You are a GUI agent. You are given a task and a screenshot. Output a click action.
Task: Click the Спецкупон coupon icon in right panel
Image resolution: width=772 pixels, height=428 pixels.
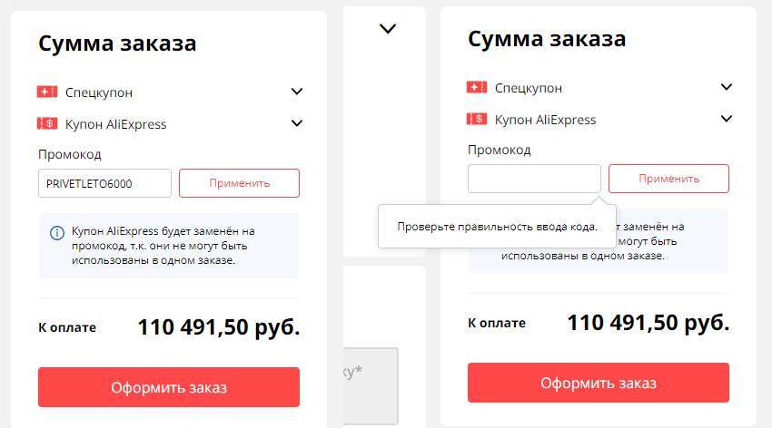click(x=477, y=87)
